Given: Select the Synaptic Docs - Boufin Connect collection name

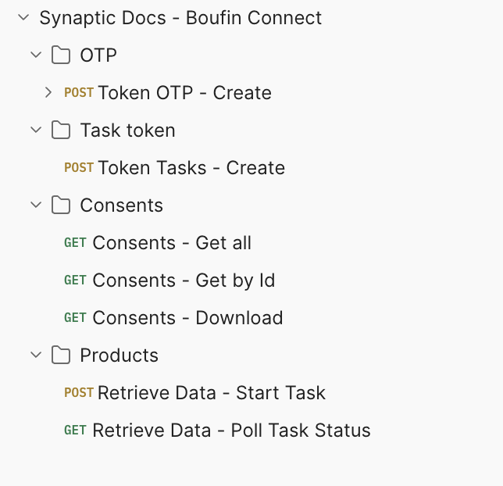Looking at the screenshot, I should tap(180, 18).
